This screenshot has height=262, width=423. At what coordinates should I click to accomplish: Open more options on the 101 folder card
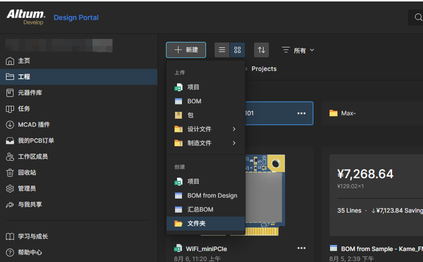coord(301,113)
